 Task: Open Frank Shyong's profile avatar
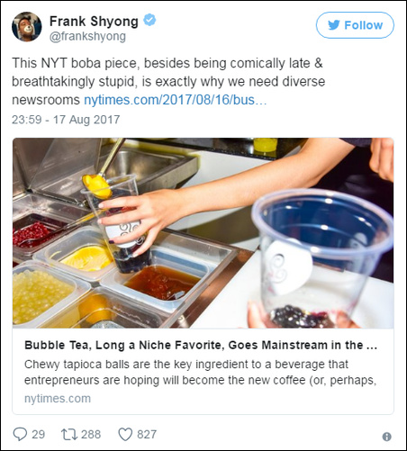click(27, 27)
